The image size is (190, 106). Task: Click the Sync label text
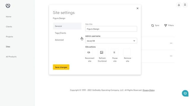point(157,25)
